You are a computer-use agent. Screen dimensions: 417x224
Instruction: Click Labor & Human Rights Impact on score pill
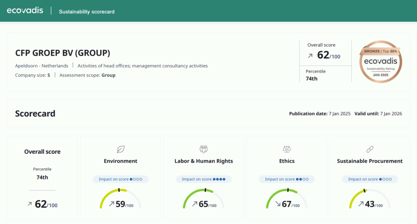(x=204, y=179)
